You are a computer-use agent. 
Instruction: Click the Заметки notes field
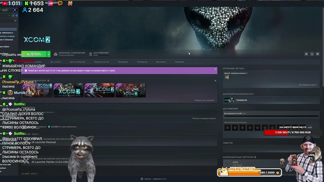(x=271, y=149)
